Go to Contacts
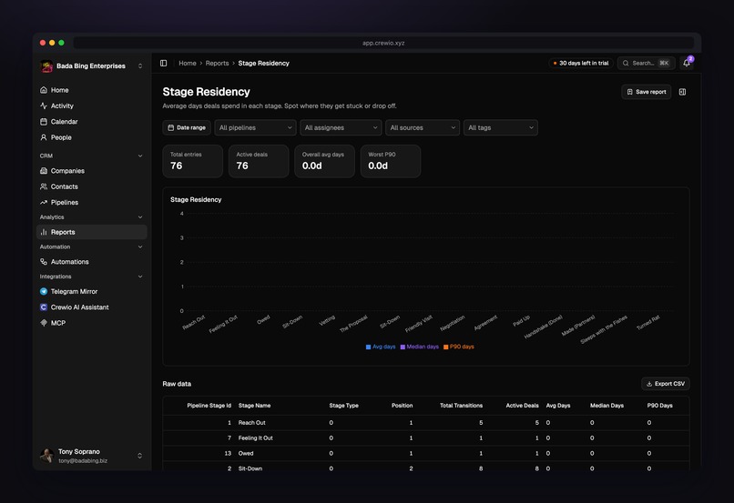Image resolution: width=734 pixels, height=503 pixels. (91, 186)
